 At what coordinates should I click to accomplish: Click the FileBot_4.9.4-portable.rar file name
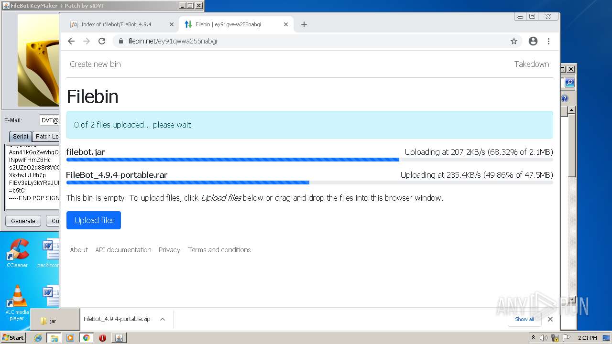coord(117,175)
